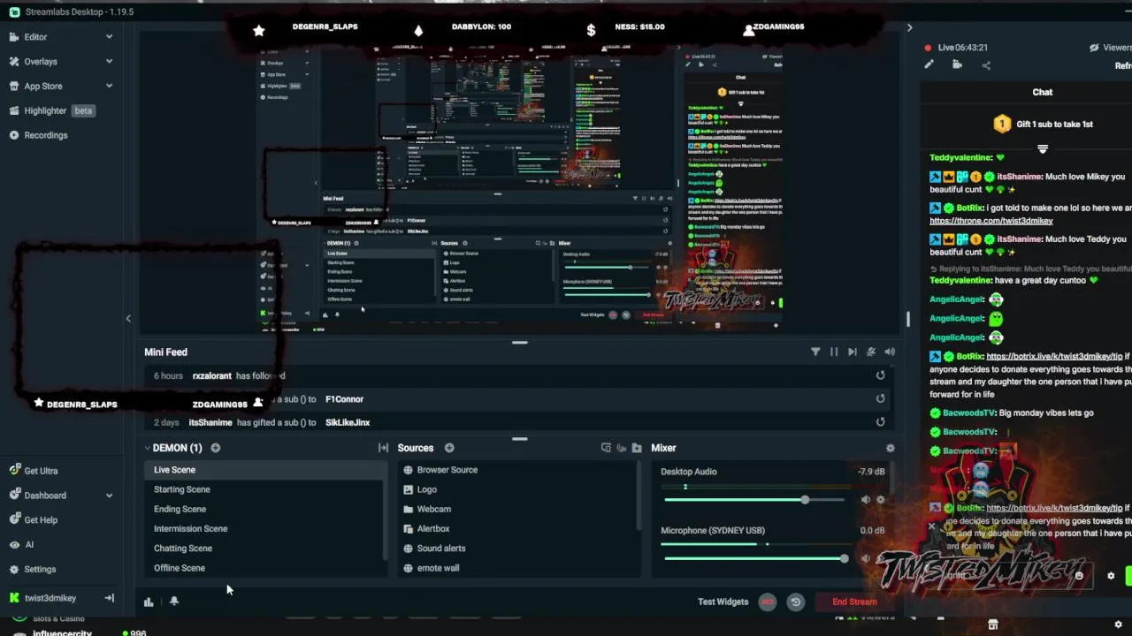Mute Desktop Audio speaker icon
The width and height of the screenshot is (1132, 636).
866,500
